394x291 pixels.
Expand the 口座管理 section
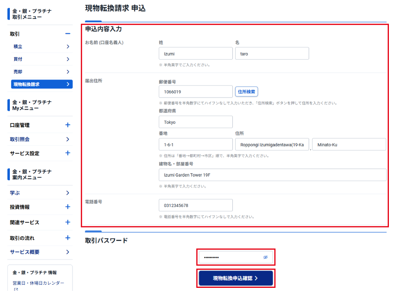68,125
